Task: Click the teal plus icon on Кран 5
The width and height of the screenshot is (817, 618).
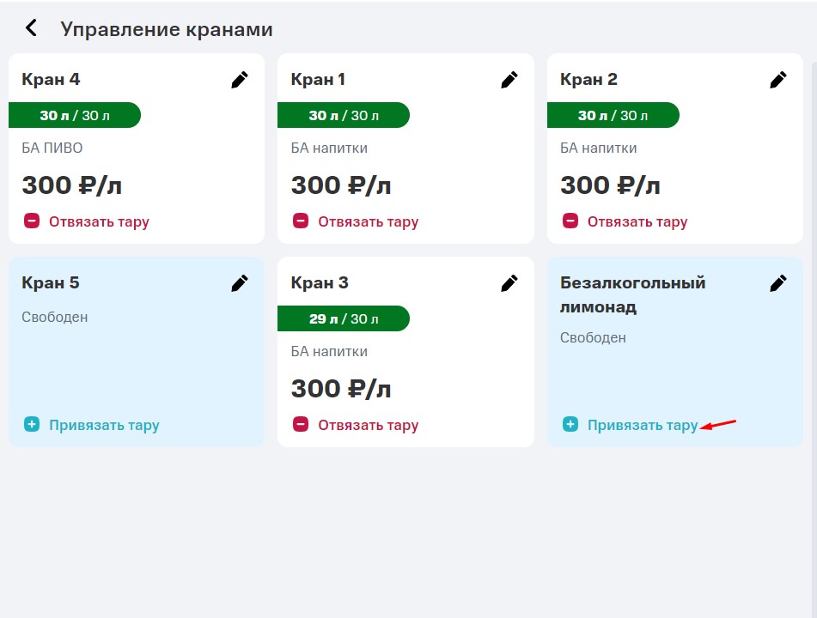Action: click(32, 425)
